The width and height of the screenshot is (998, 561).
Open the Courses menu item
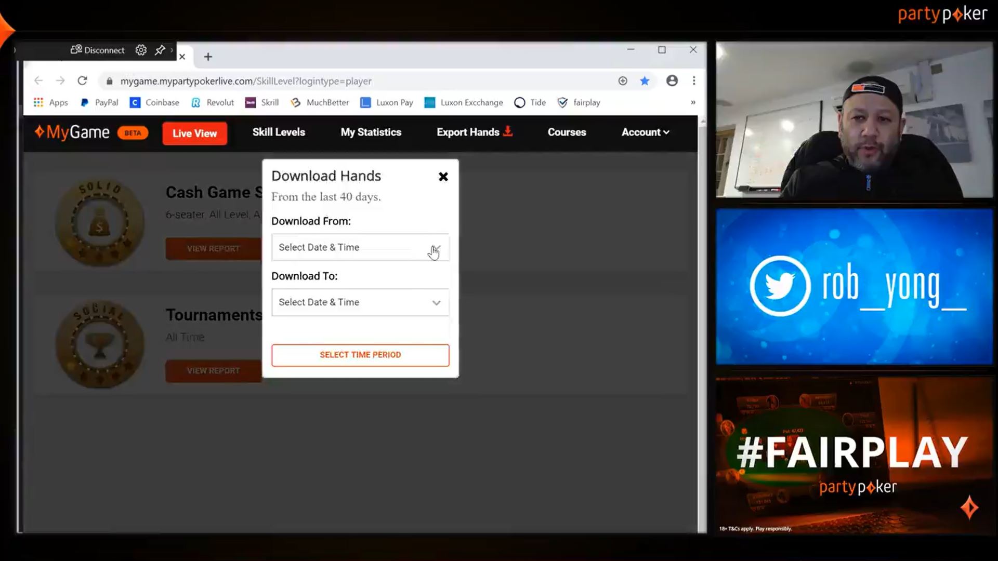point(567,132)
